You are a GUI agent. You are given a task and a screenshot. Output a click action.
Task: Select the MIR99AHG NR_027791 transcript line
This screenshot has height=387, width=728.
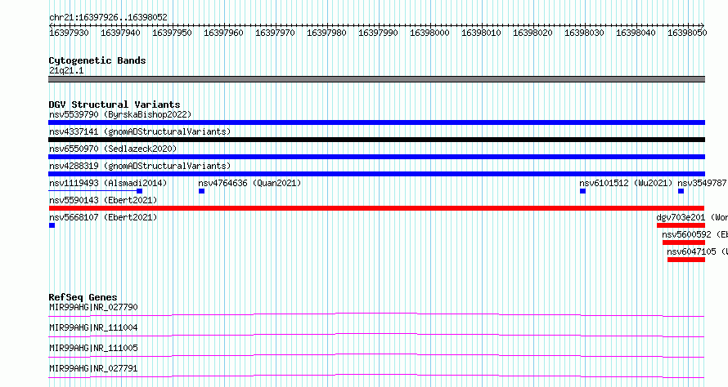376,376
